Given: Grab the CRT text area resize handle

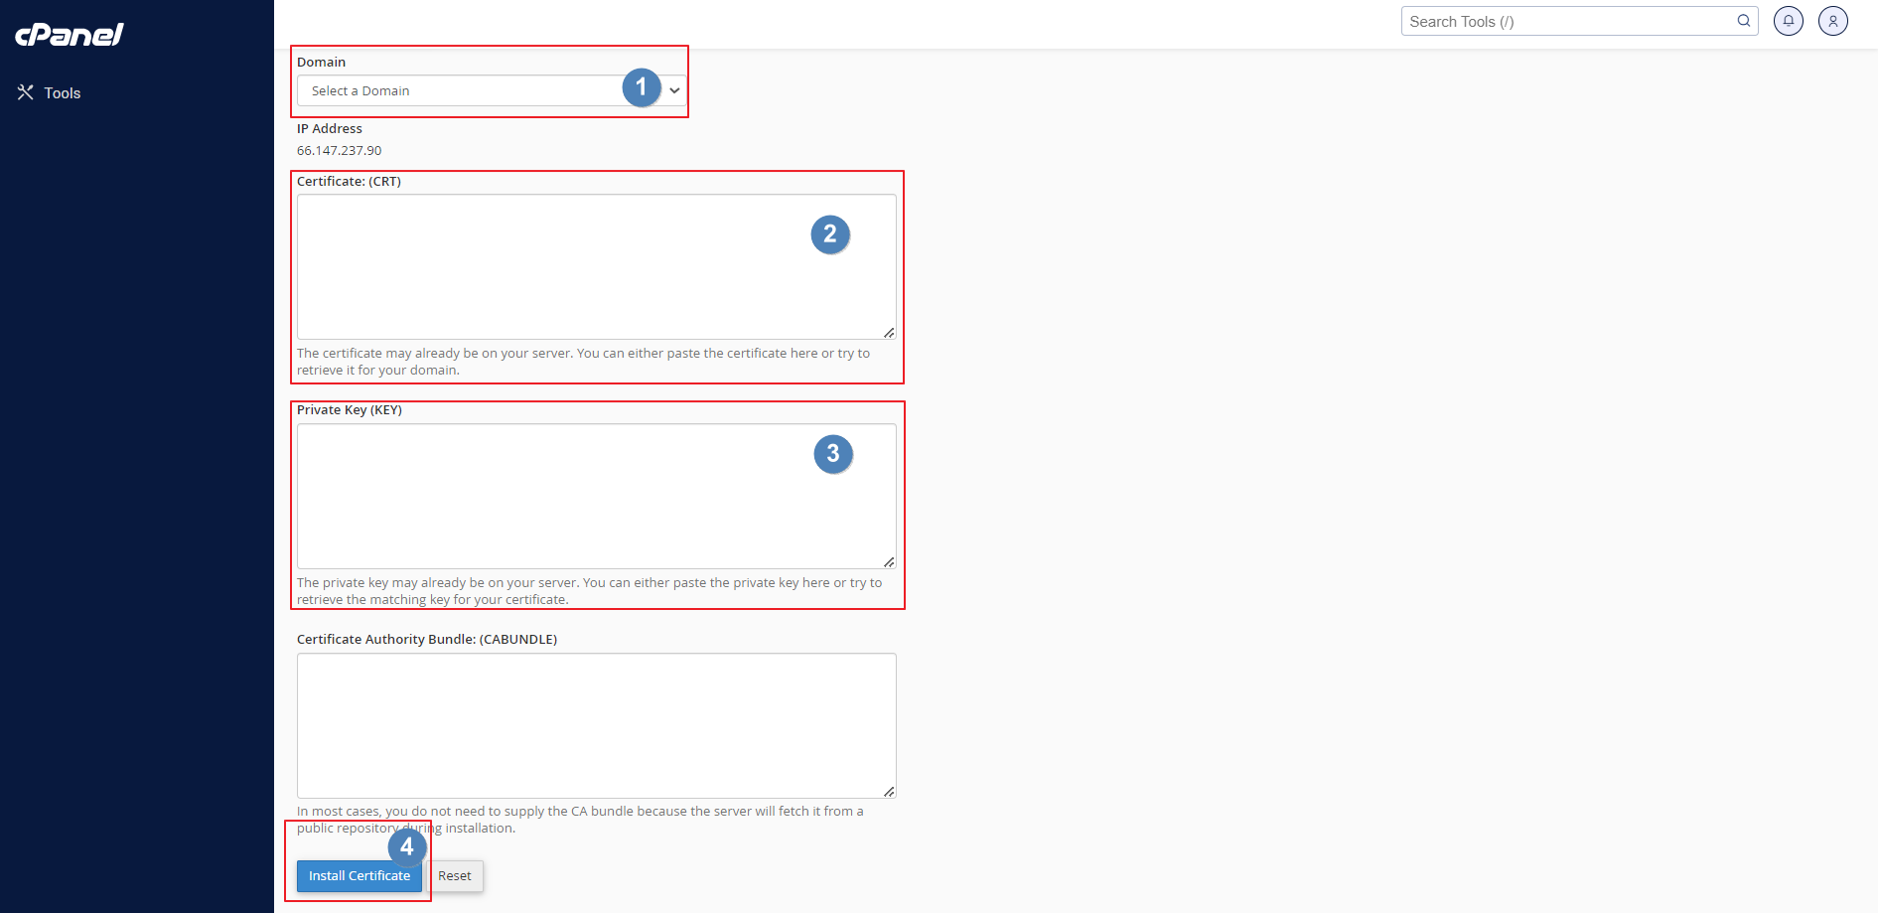Looking at the screenshot, I should coord(889,333).
